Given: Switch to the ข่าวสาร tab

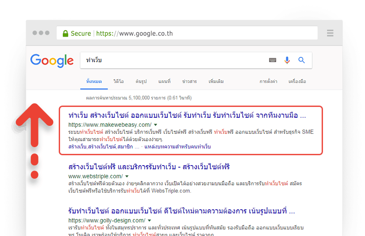Looking at the screenshot, I should click(189, 82).
